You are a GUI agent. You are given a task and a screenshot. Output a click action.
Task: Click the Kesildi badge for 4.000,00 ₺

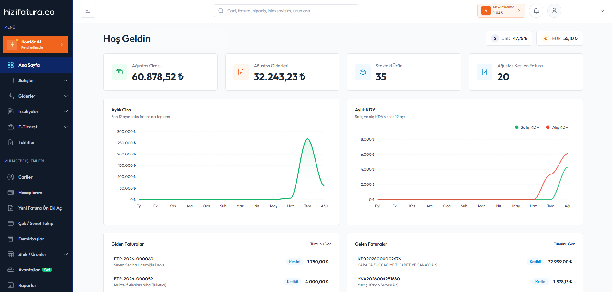click(x=293, y=282)
